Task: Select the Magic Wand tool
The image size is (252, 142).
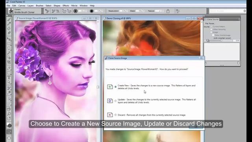Action: (9, 53)
